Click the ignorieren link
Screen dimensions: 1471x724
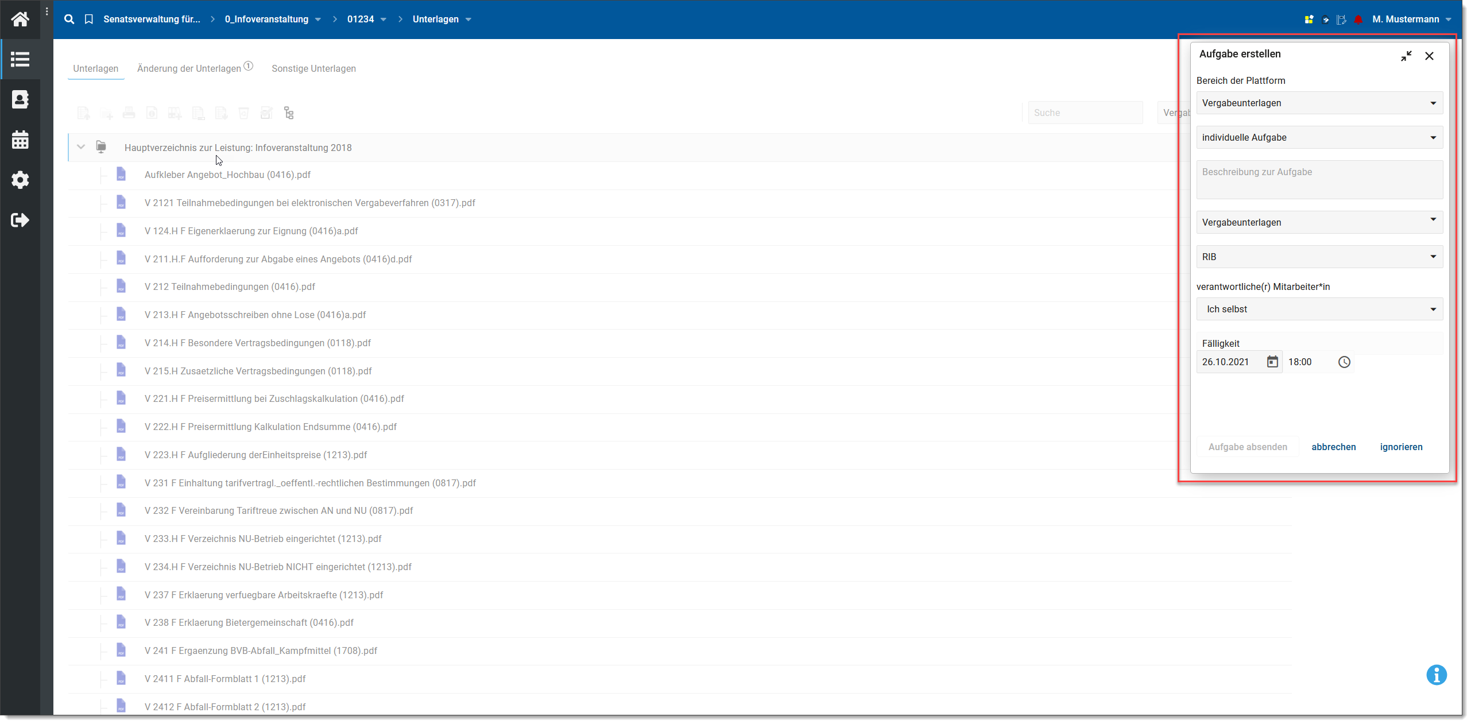coord(1401,447)
